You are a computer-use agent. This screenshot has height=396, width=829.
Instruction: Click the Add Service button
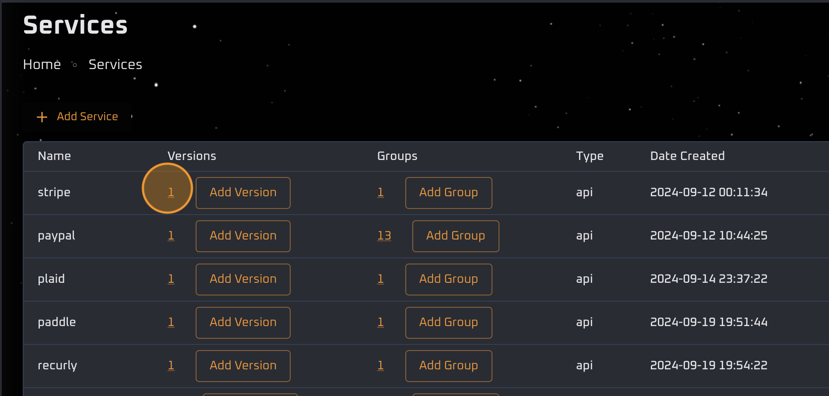pyautogui.click(x=77, y=117)
